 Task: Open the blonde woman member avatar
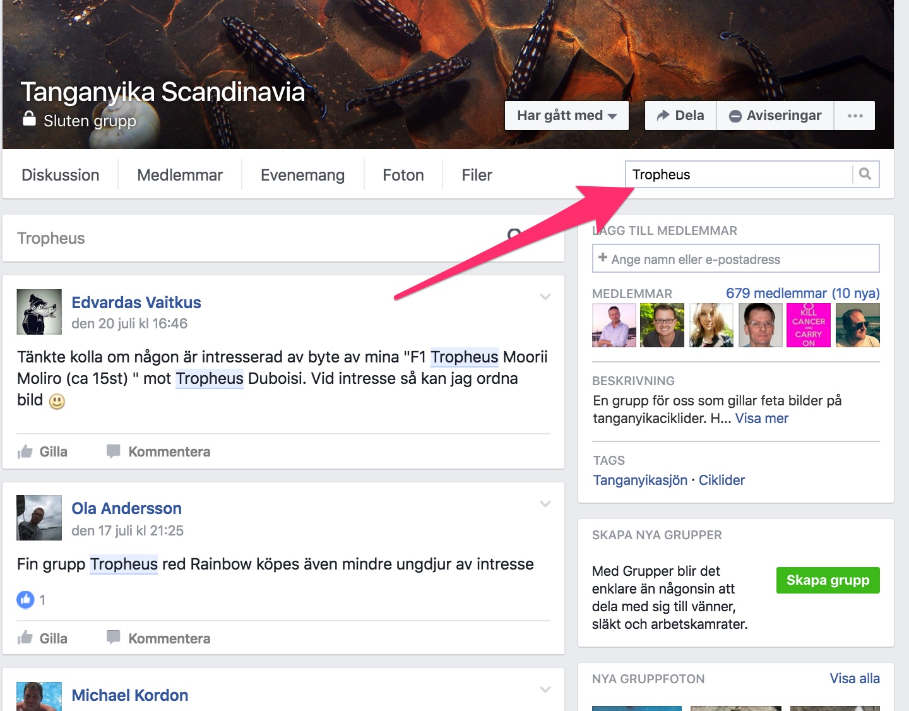click(711, 325)
